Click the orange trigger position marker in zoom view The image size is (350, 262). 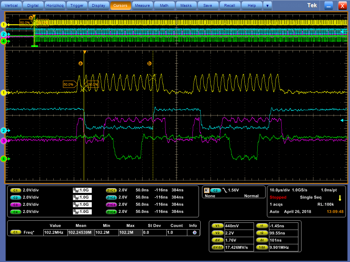[x=85, y=52]
